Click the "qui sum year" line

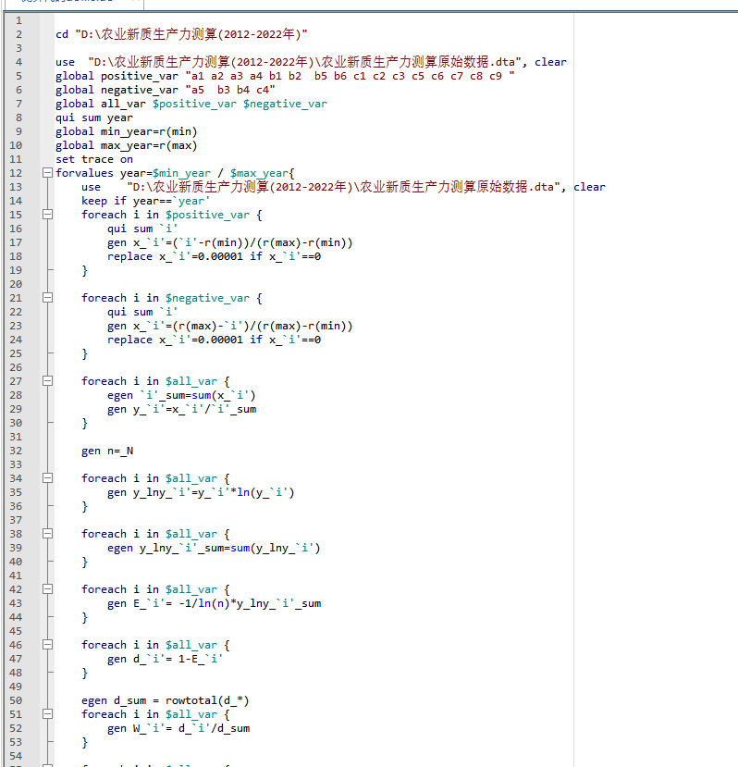point(94,118)
